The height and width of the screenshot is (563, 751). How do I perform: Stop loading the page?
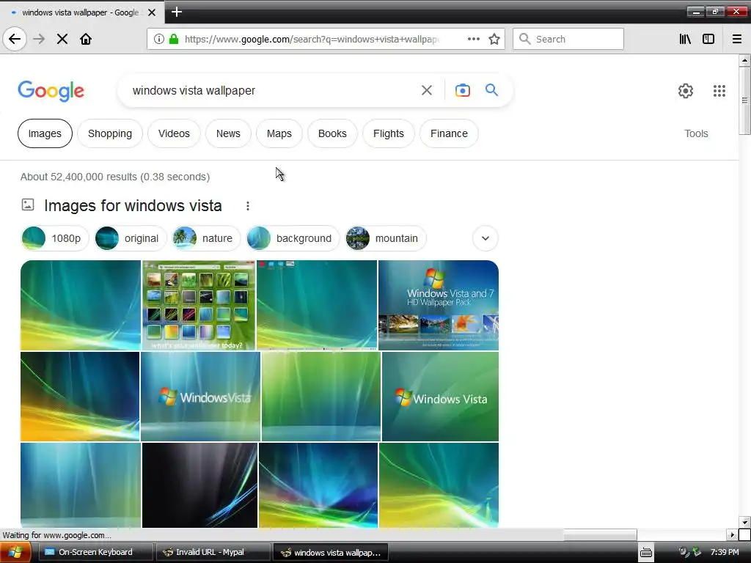coord(62,39)
